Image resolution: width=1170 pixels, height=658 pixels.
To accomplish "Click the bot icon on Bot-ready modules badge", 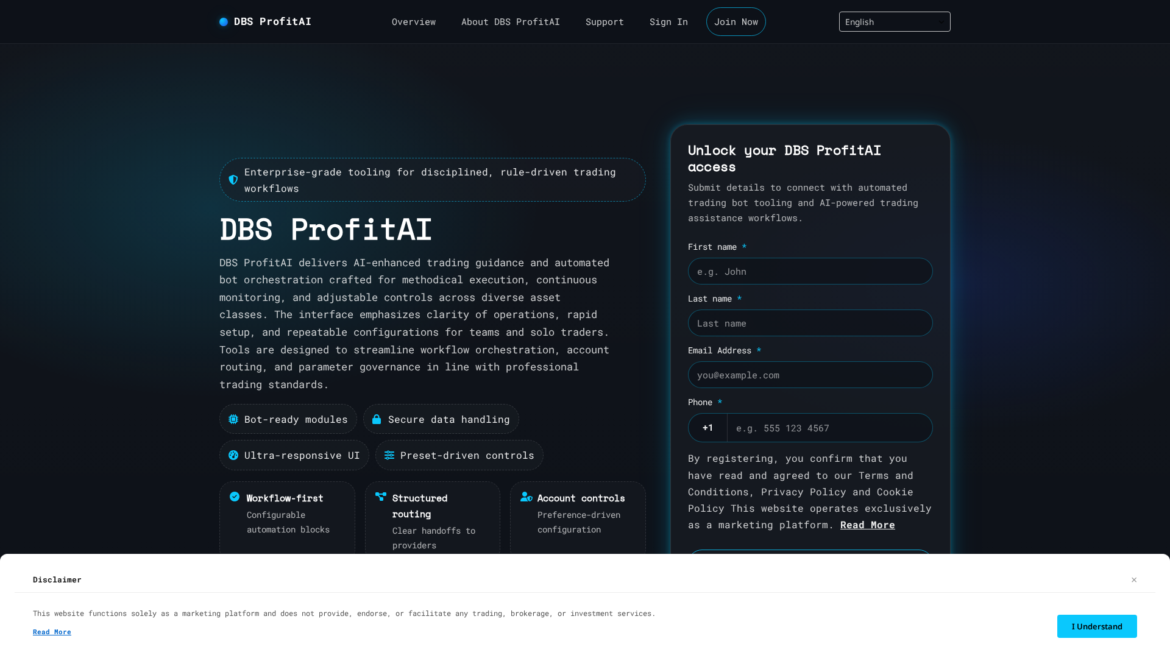I will coord(233,419).
